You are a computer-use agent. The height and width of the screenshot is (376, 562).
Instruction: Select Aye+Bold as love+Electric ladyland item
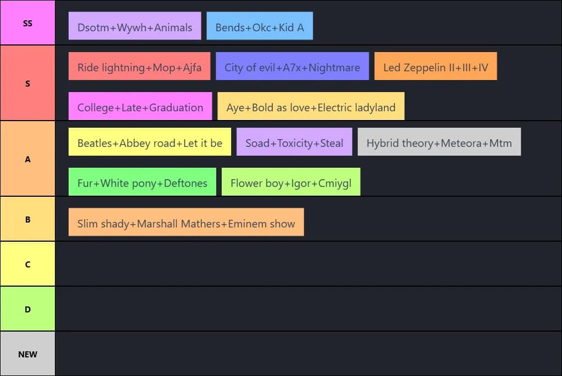point(311,107)
